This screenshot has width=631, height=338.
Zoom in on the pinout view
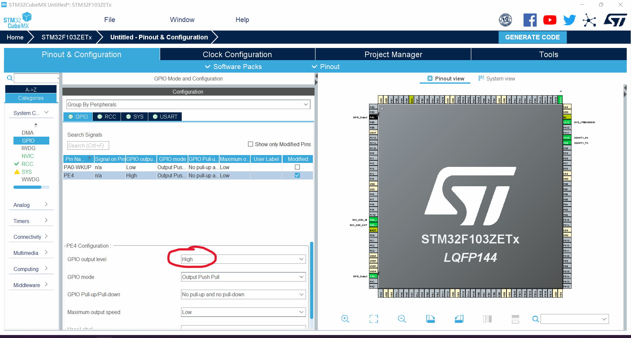click(345, 319)
